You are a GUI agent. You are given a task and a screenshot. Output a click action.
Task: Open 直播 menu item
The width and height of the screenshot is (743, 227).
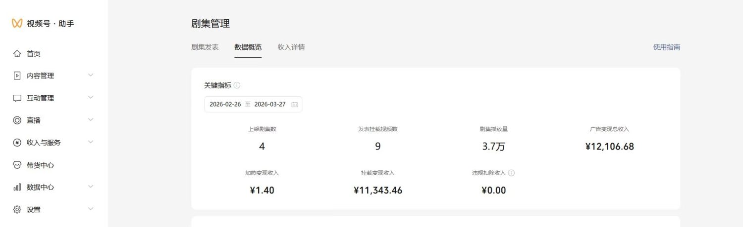34,120
